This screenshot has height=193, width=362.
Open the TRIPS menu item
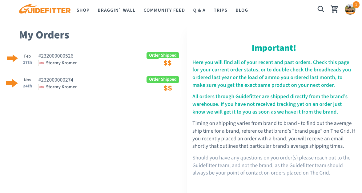point(220,10)
